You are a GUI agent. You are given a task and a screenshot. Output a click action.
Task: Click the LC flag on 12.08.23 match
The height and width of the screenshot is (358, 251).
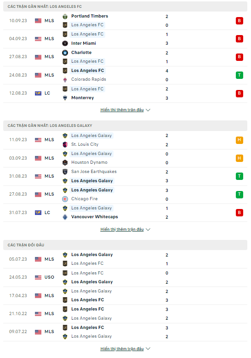[x=38, y=93]
